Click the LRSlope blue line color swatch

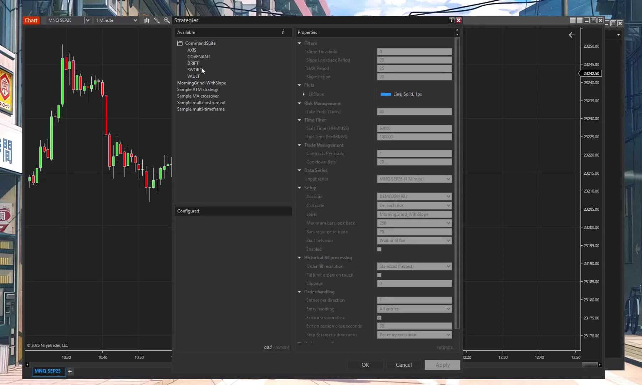pyautogui.click(x=386, y=94)
